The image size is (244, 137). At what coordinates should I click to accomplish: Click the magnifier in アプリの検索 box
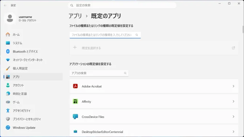pos(125,73)
